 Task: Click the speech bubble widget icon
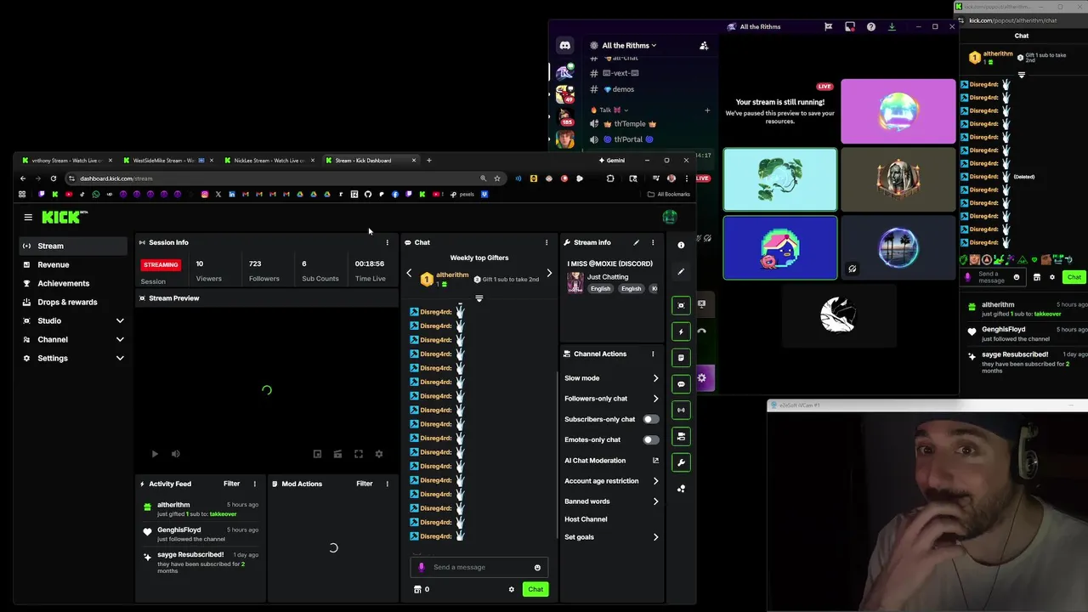coord(681,384)
